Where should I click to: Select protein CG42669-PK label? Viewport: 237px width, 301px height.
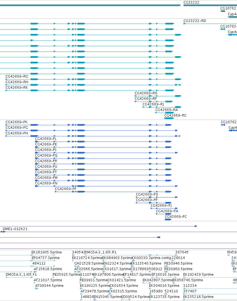pyautogui.click(x=16, y=122)
